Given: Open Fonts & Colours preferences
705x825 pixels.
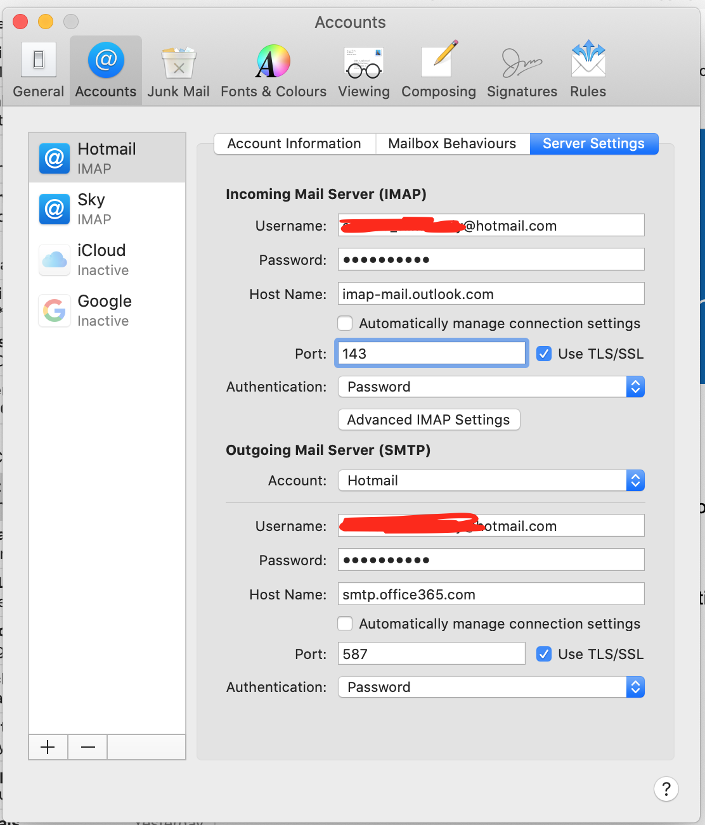Looking at the screenshot, I should click(x=273, y=70).
